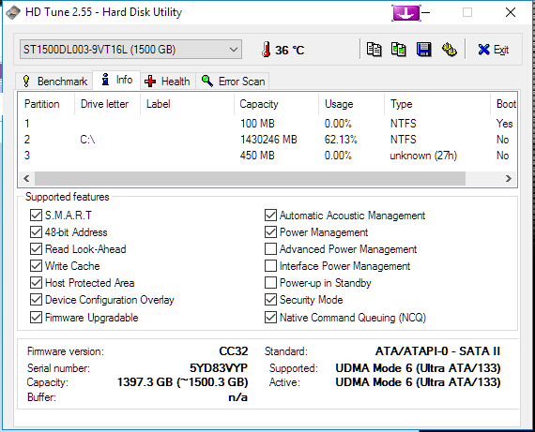The width and height of the screenshot is (535, 432).
Task: Click the Exit button
Action: point(494,50)
